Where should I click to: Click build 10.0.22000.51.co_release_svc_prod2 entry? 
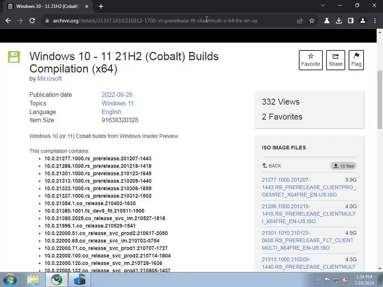coord(106,233)
